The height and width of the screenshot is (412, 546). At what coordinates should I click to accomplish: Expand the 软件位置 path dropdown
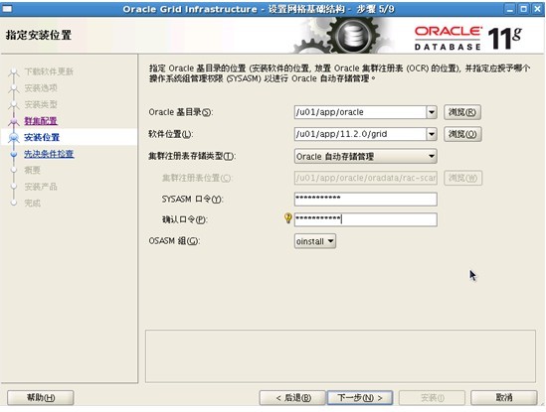pos(432,134)
